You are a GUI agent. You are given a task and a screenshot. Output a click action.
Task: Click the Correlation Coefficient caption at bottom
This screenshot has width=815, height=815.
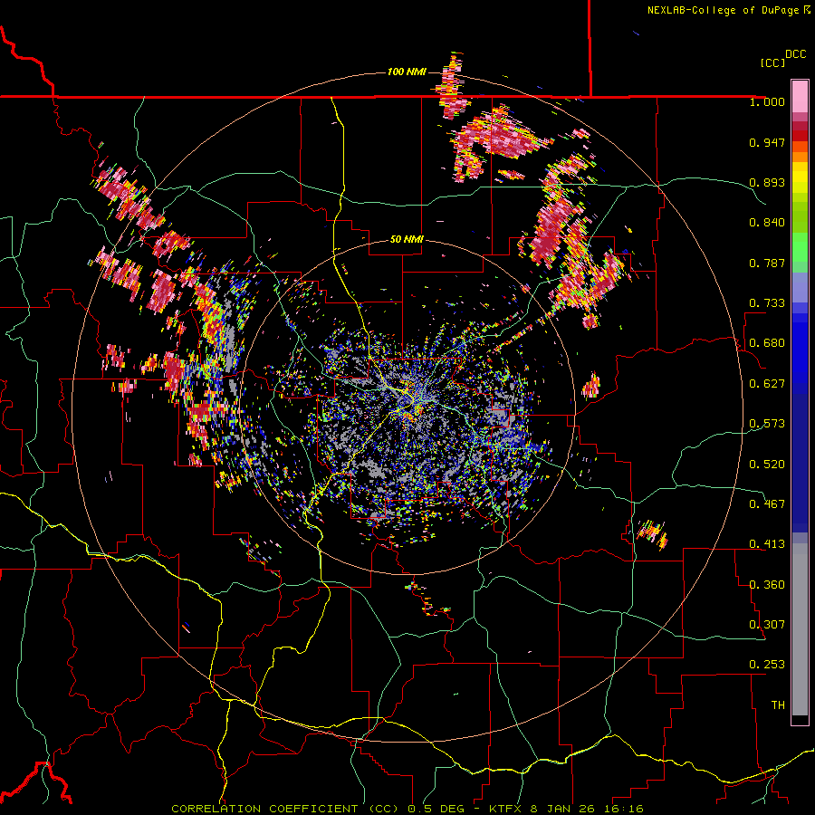(x=407, y=809)
